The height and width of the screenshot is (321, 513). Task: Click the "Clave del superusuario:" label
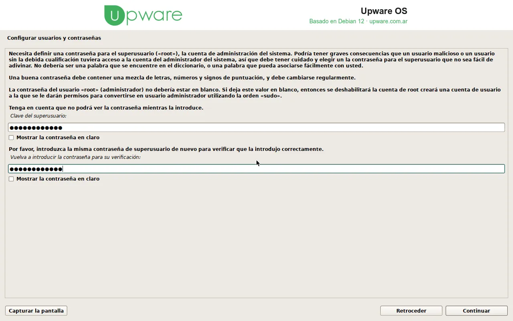click(38, 116)
